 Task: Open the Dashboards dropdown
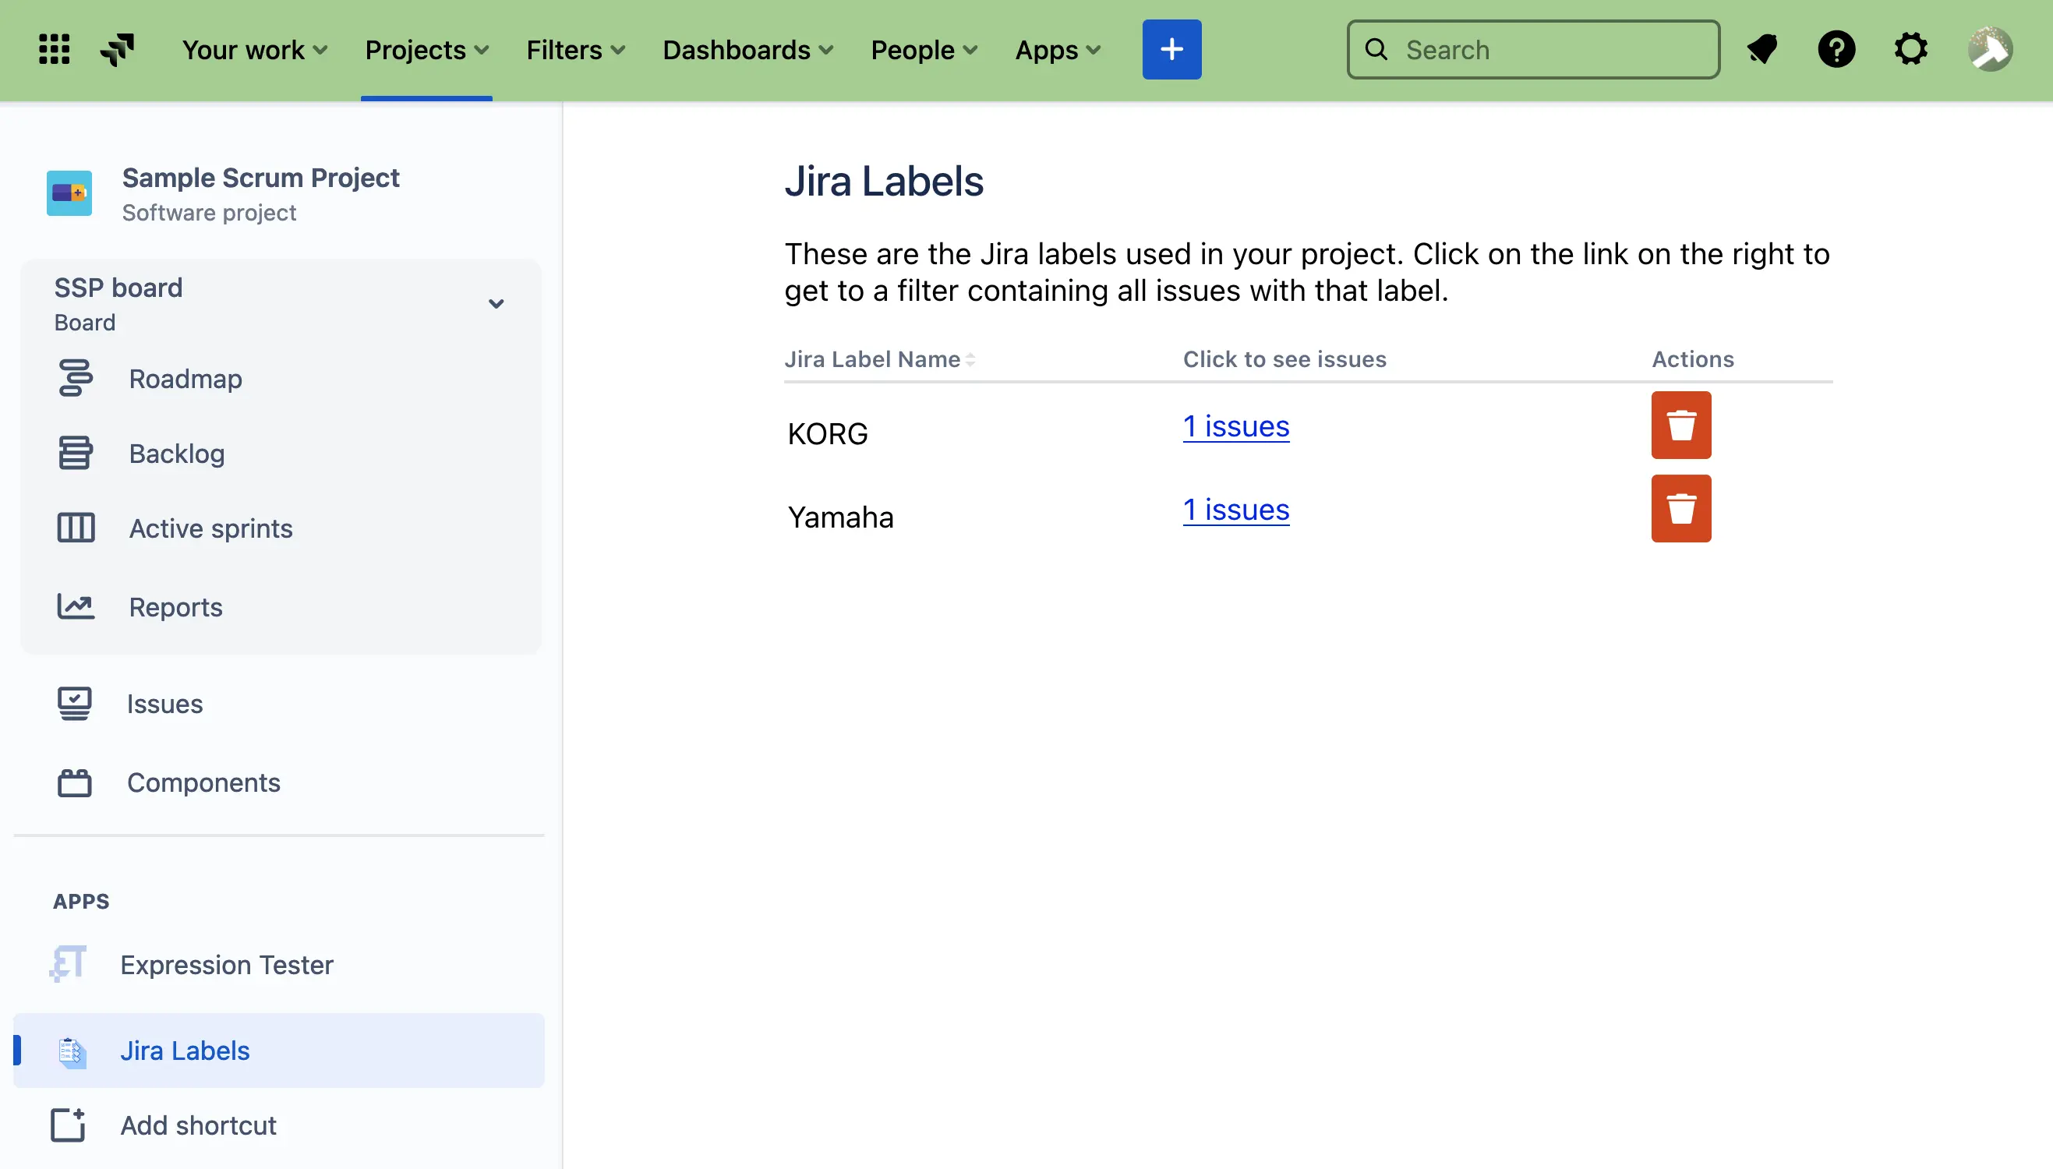747,49
